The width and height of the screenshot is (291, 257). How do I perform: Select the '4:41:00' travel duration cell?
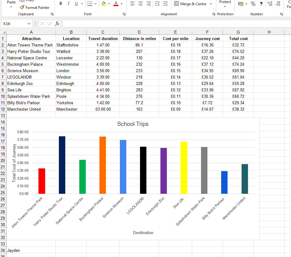tap(103, 90)
